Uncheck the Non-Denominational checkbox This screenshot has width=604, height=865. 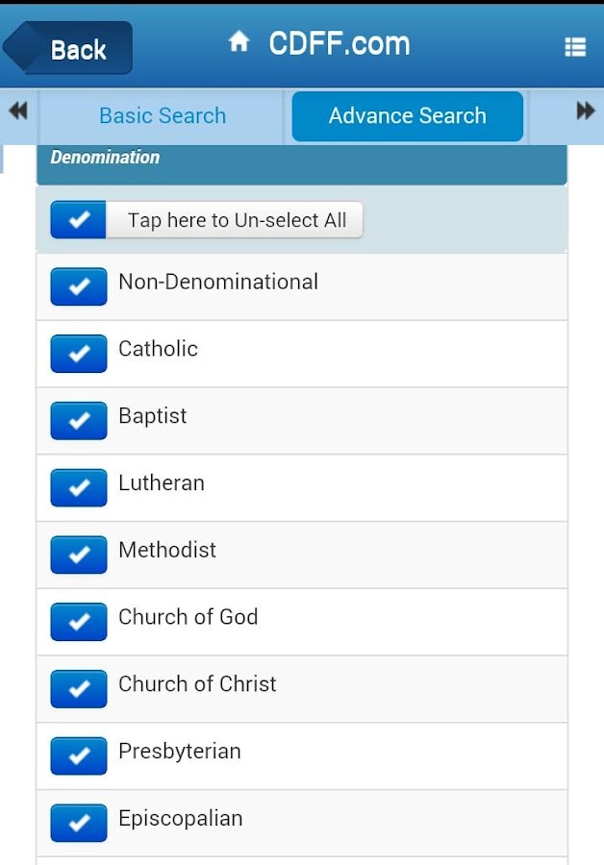[79, 286]
